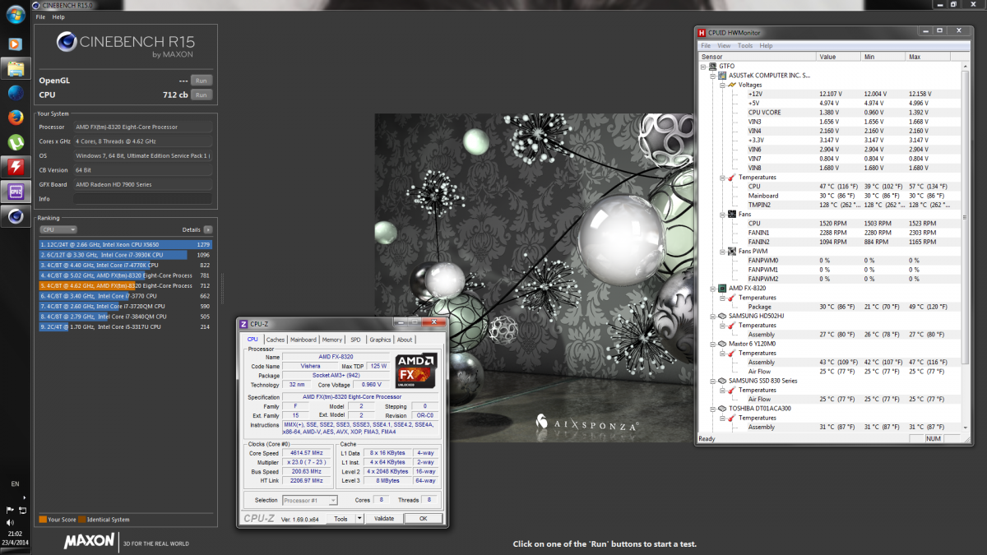987x555 pixels.
Task: Click the Maxtor 6 Y120M0 drive icon
Action: click(x=722, y=344)
